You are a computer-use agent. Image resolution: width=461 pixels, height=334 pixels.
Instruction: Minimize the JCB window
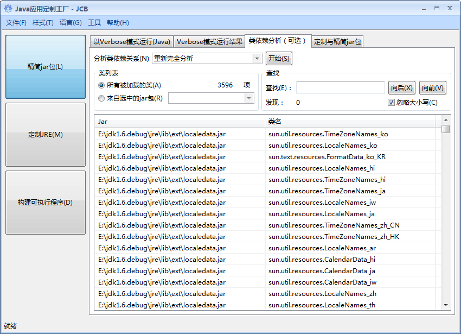click(424, 9)
